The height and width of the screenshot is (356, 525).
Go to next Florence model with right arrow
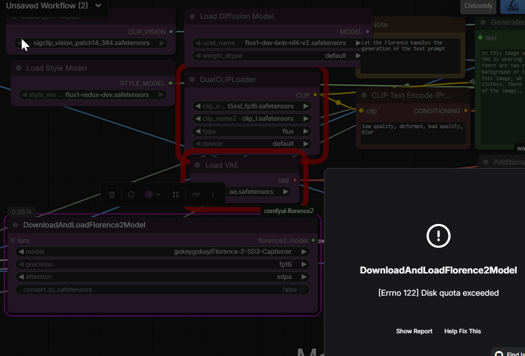[x=304, y=252]
